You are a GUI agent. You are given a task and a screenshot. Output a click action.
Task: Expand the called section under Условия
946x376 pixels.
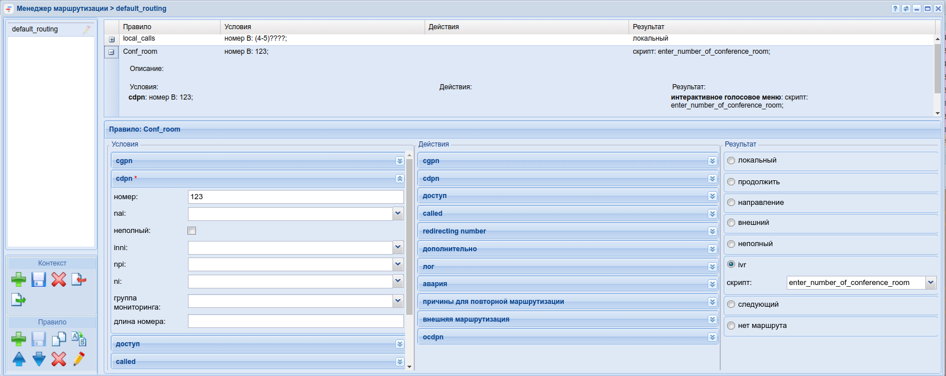pos(400,362)
